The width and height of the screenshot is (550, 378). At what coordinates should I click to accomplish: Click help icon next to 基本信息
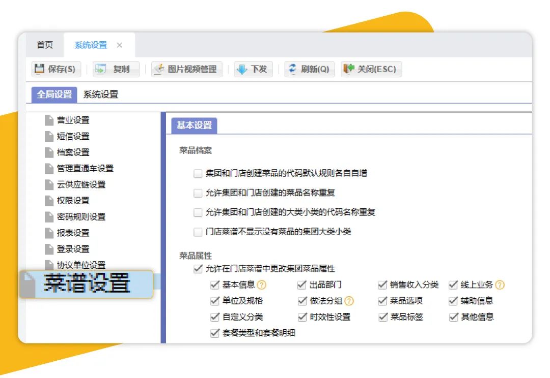tap(262, 285)
